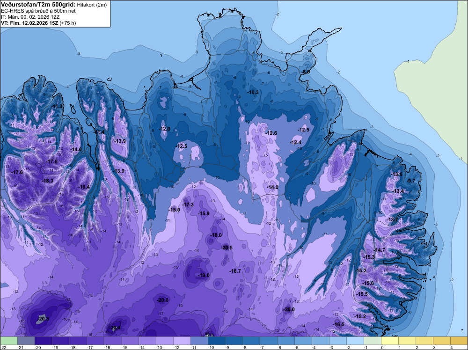Click the -16.5 temperature label

339,324
